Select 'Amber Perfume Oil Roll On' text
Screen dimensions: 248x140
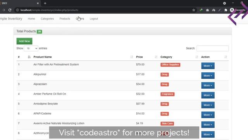[50, 94]
